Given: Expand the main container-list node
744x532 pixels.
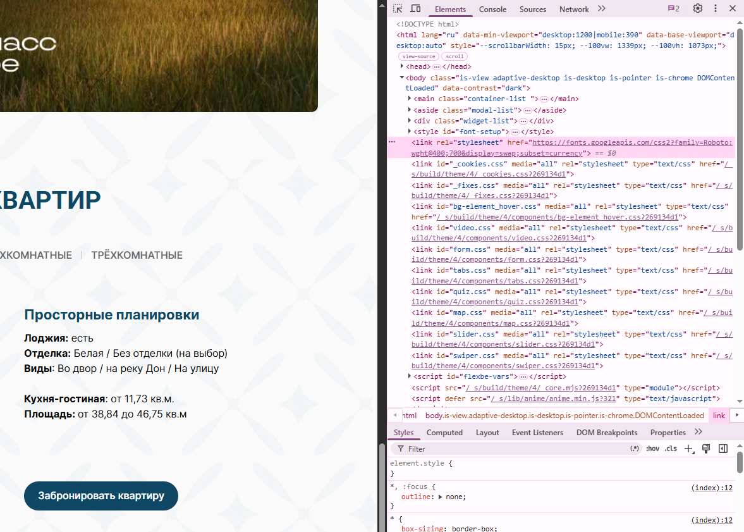Looking at the screenshot, I should pos(410,99).
